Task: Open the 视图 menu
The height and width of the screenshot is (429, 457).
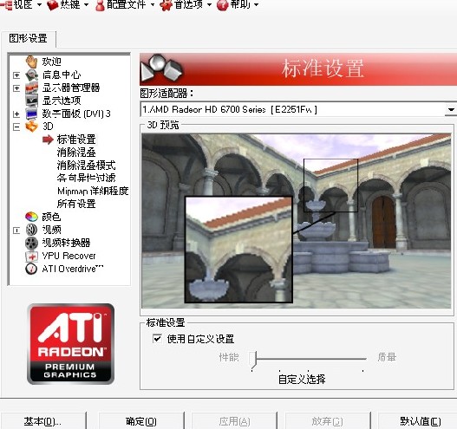Action: (x=22, y=4)
